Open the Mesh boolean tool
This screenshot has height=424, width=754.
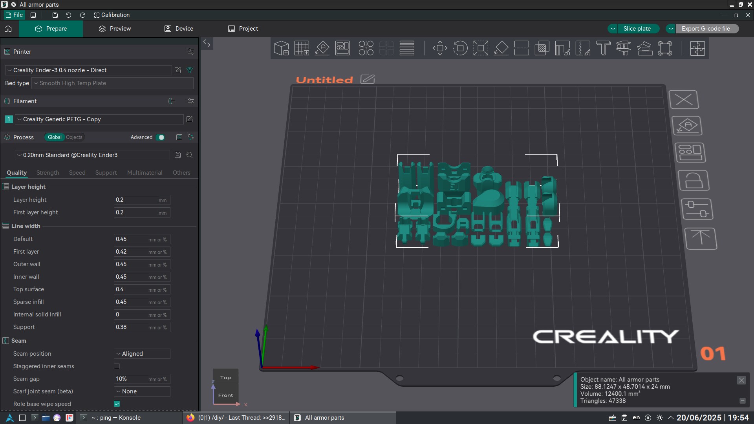[x=542, y=48]
